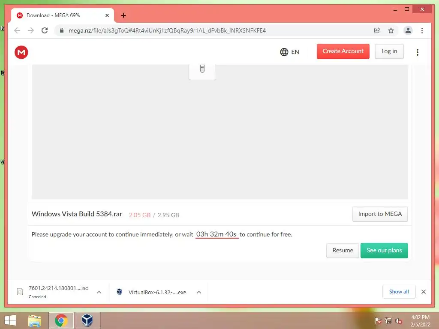Click the Chrome profile avatar icon

click(x=408, y=30)
